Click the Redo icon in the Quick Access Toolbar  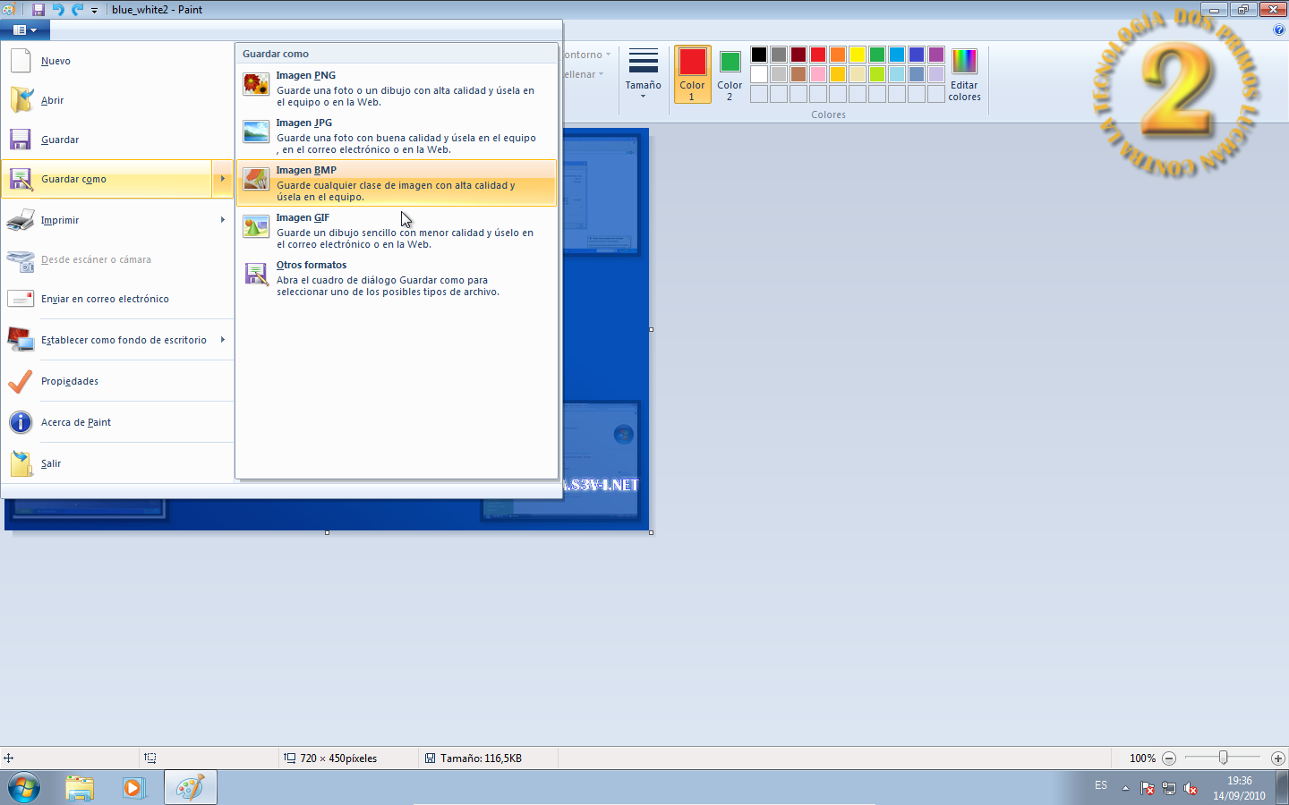pos(75,10)
